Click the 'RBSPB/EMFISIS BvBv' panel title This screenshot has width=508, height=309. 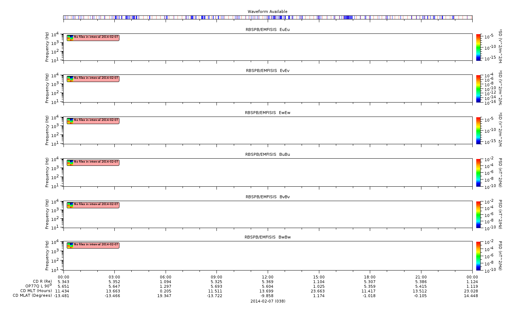[x=268, y=197]
